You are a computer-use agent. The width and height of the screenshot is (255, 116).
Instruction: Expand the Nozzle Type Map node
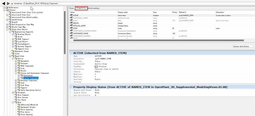click(x=7, y=27)
